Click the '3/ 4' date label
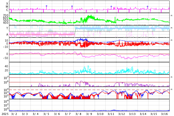174x116 pixels. tap(36, 114)
